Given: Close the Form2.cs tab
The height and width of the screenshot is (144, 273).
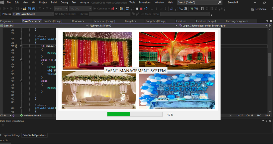Looking at the screenshot, I should pos(39,21).
